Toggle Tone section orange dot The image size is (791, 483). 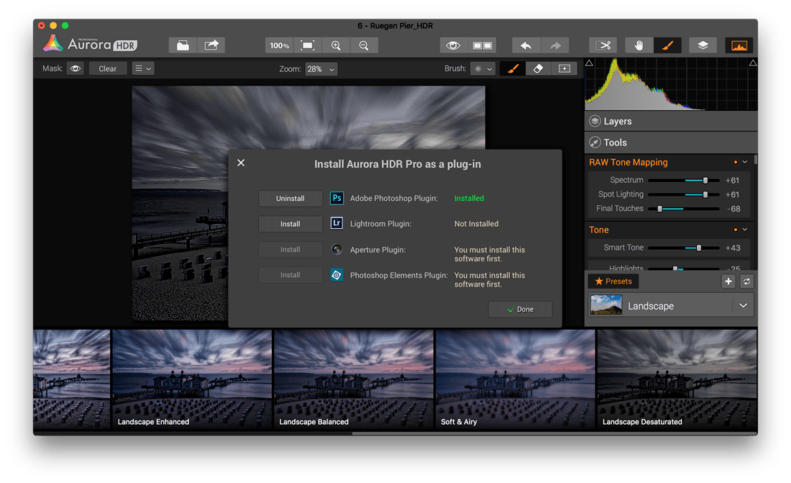pos(736,230)
